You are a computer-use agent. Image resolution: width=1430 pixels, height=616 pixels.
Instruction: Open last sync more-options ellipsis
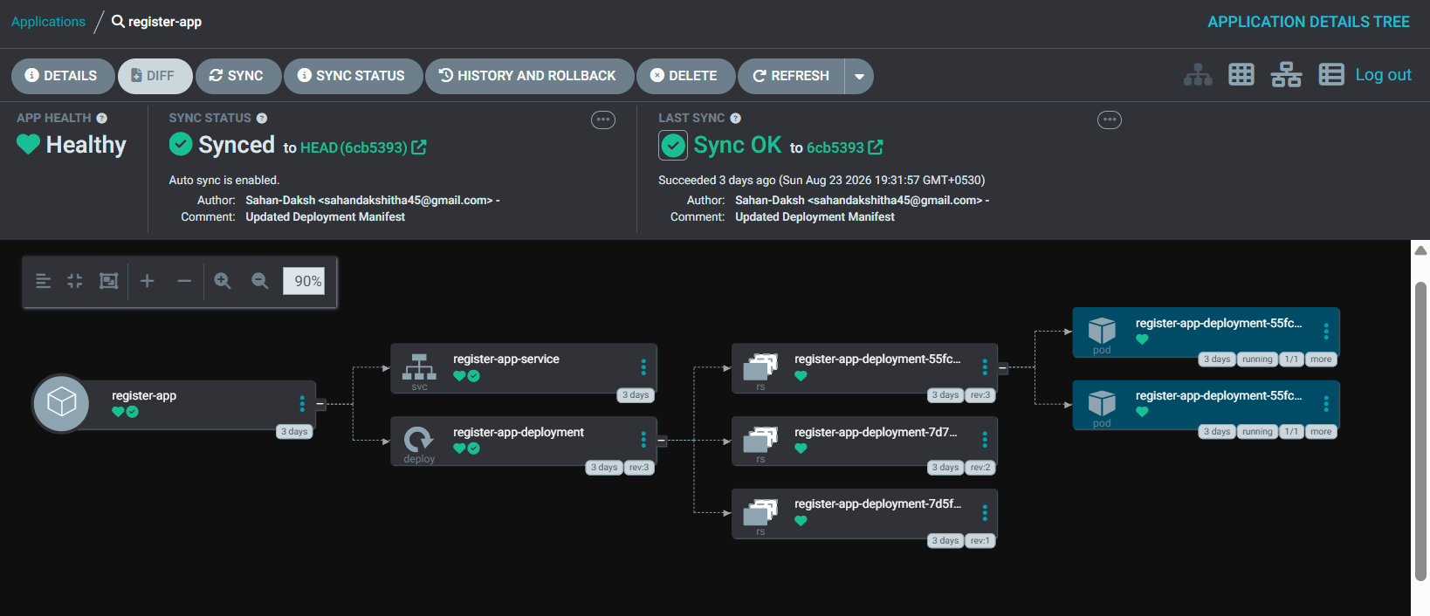tap(1110, 120)
